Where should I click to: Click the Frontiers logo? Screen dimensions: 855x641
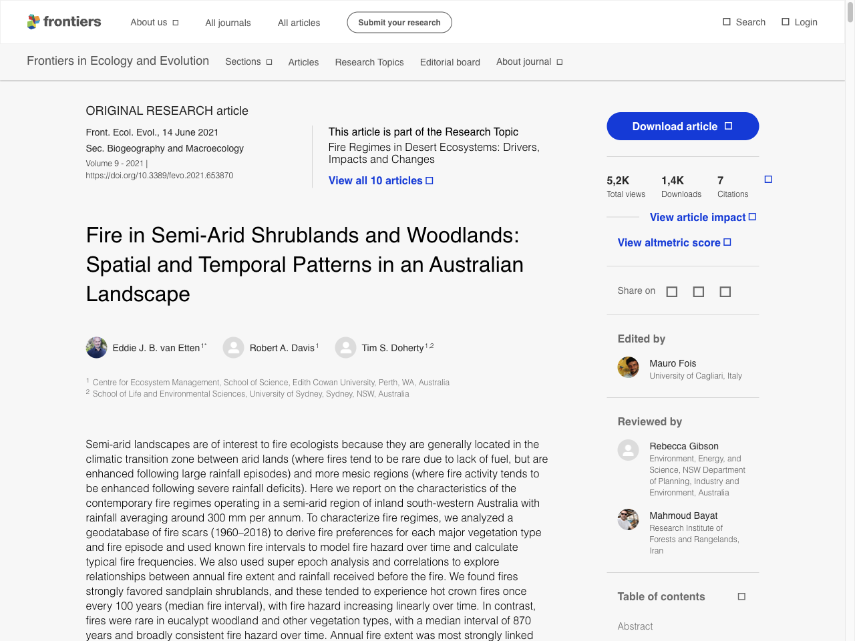coord(64,21)
